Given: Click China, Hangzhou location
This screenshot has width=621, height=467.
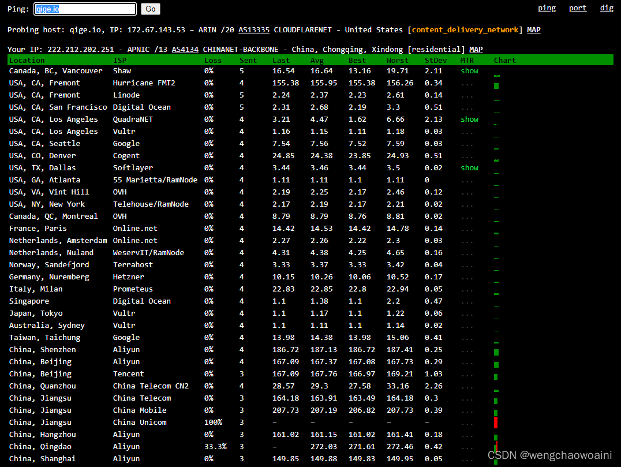Looking at the screenshot, I should 42,435.
